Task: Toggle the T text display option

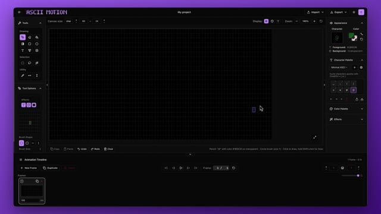Action: tap(278, 21)
